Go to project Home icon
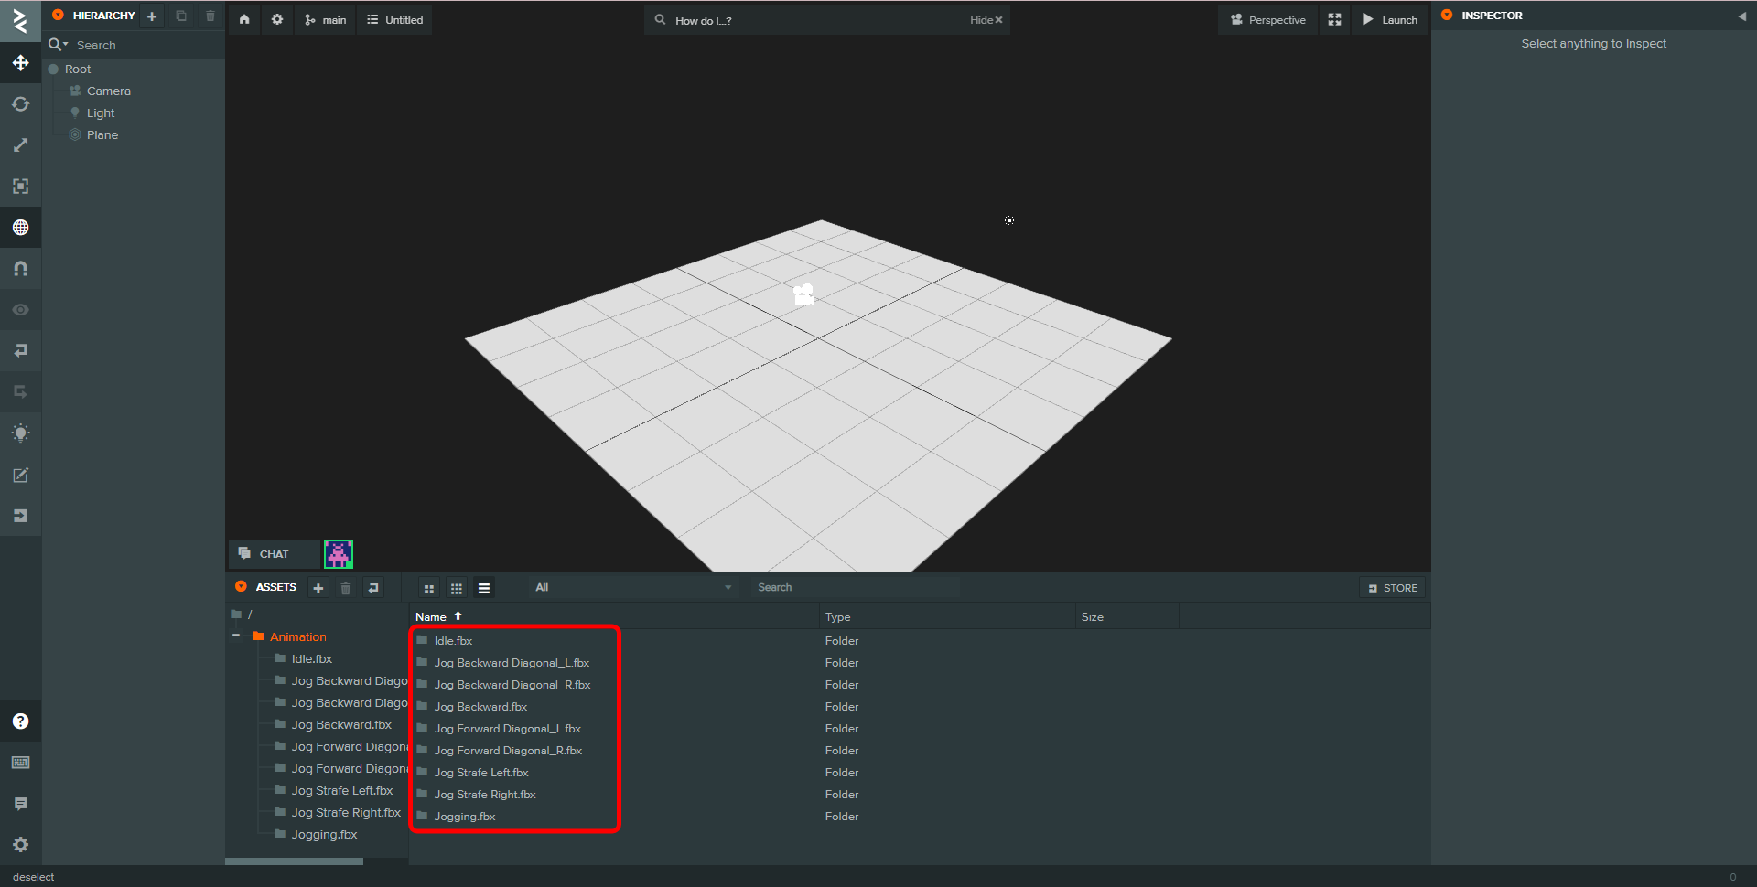This screenshot has height=887, width=1757. tap(244, 19)
